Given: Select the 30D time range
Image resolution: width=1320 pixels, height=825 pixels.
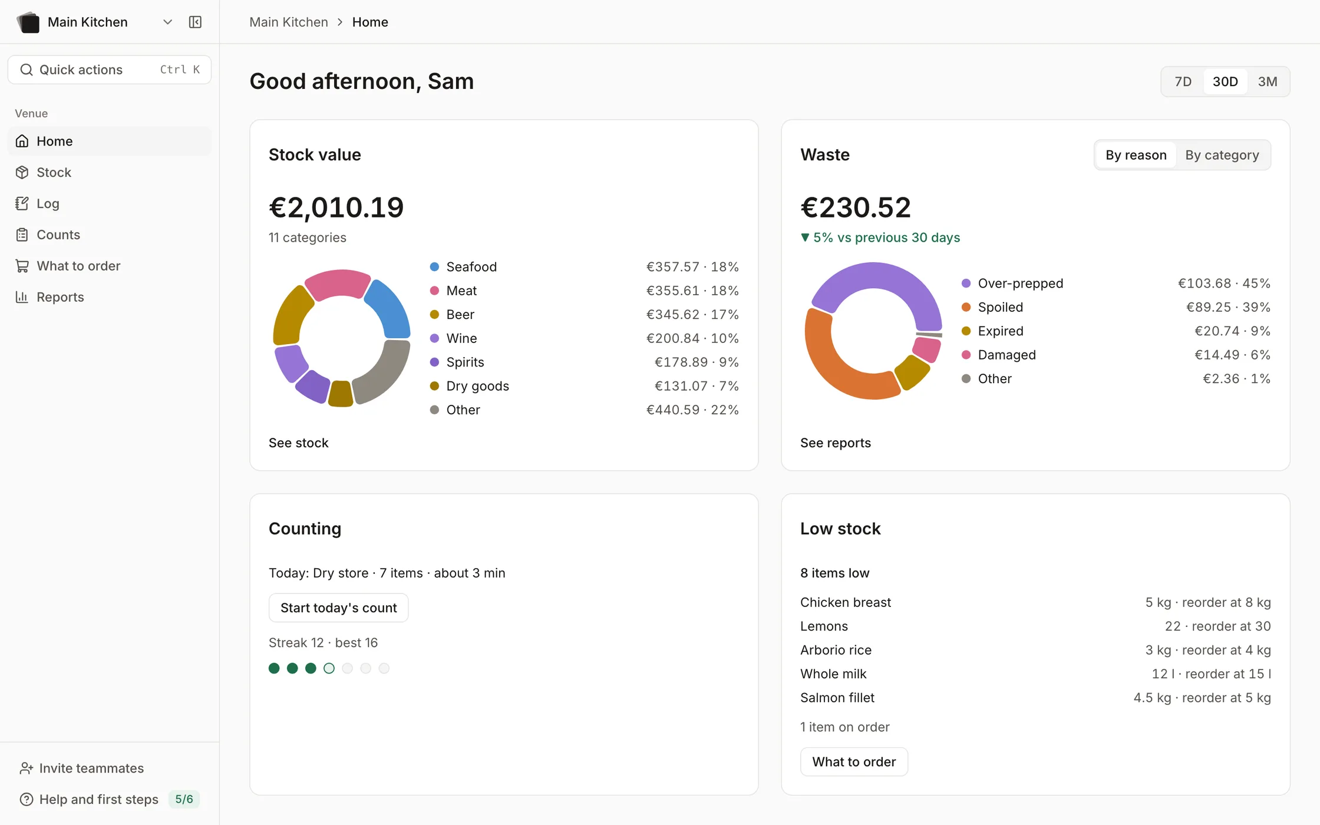Looking at the screenshot, I should [x=1225, y=81].
